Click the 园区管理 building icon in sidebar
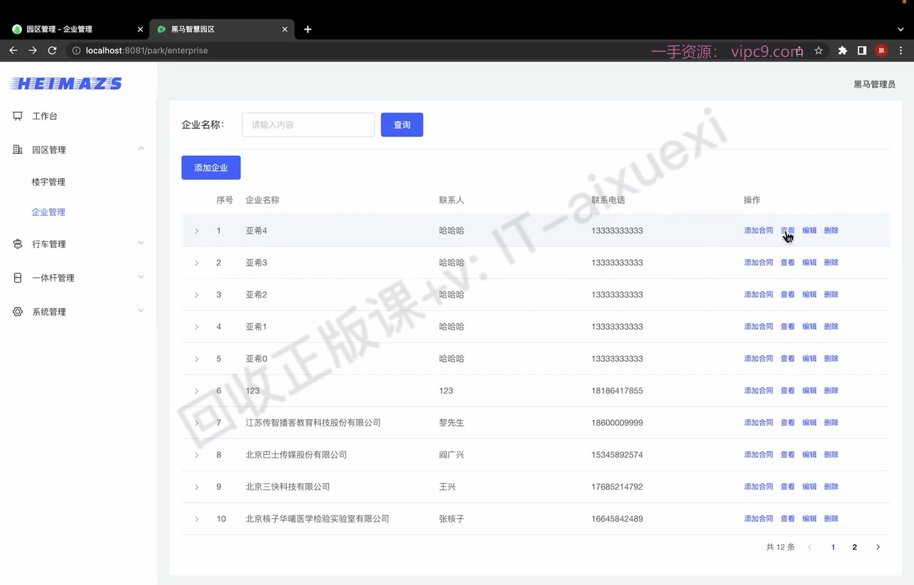Viewport: 914px width, 585px height. click(18, 149)
